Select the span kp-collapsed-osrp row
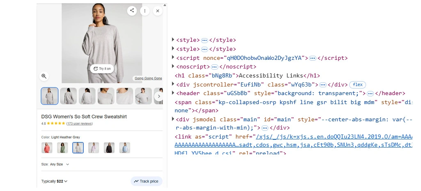The width and height of the screenshot is (421, 191). [x=293, y=106]
